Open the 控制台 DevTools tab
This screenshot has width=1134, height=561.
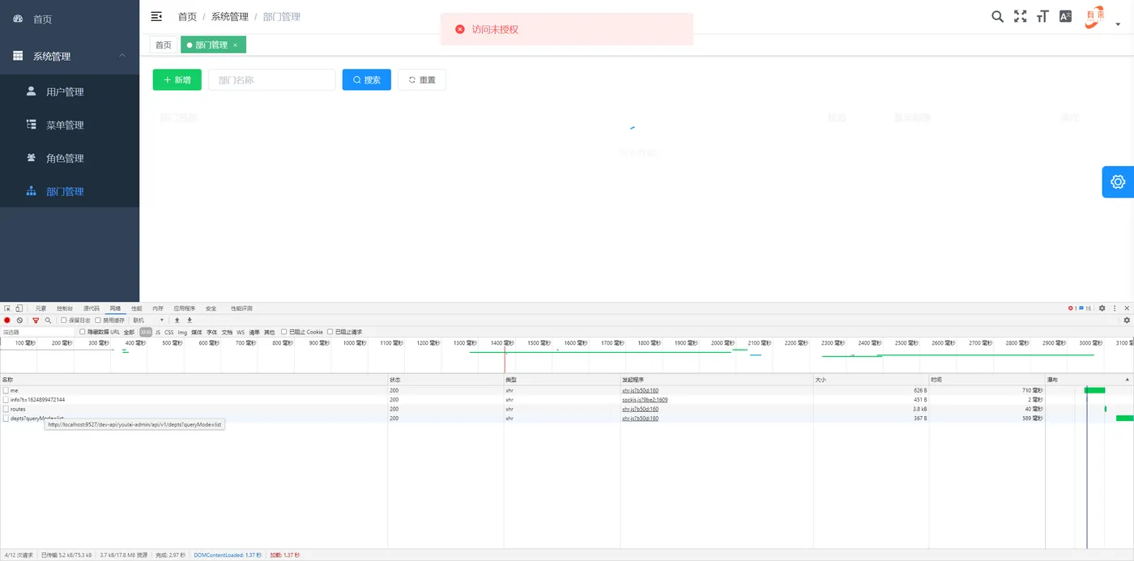click(65, 308)
